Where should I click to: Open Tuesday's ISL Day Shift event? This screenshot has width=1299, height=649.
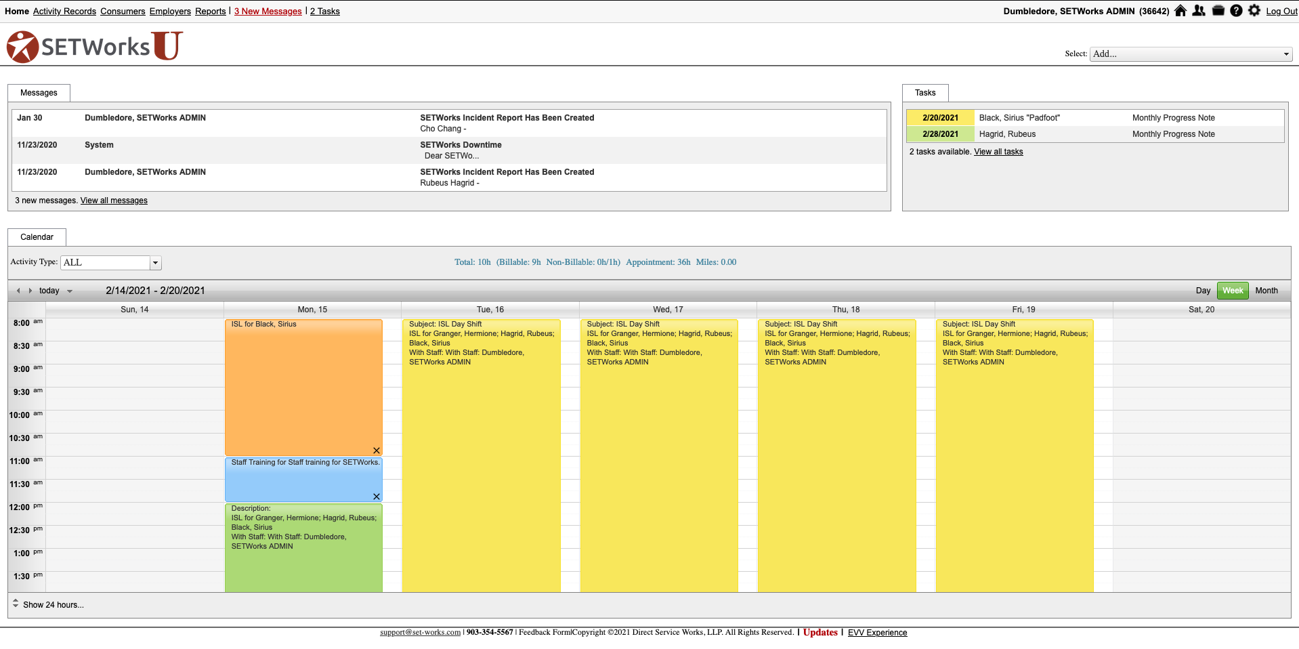click(481, 455)
